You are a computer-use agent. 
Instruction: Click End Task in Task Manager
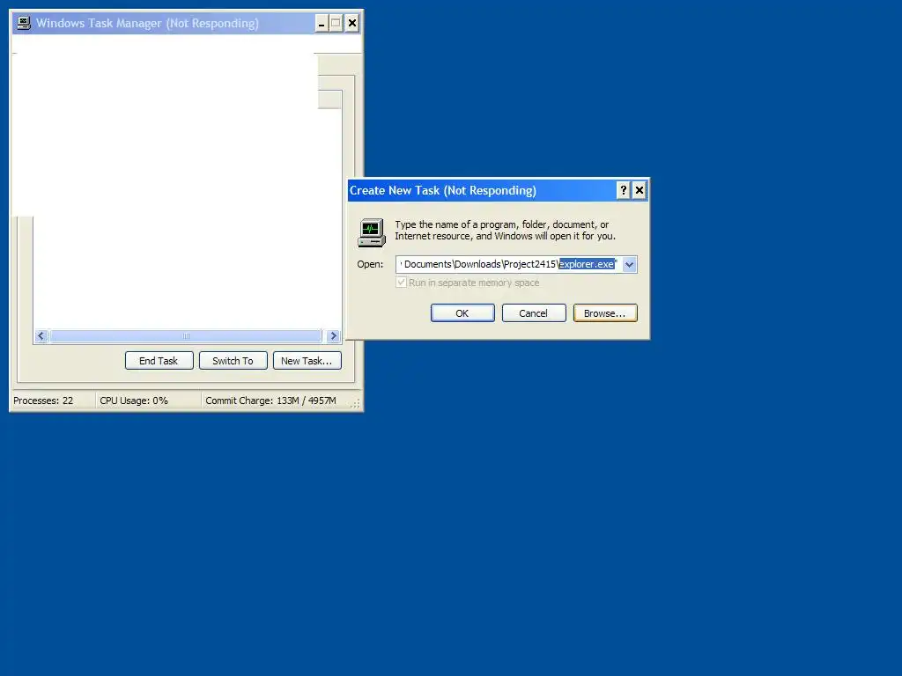click(x=159, y=361)
